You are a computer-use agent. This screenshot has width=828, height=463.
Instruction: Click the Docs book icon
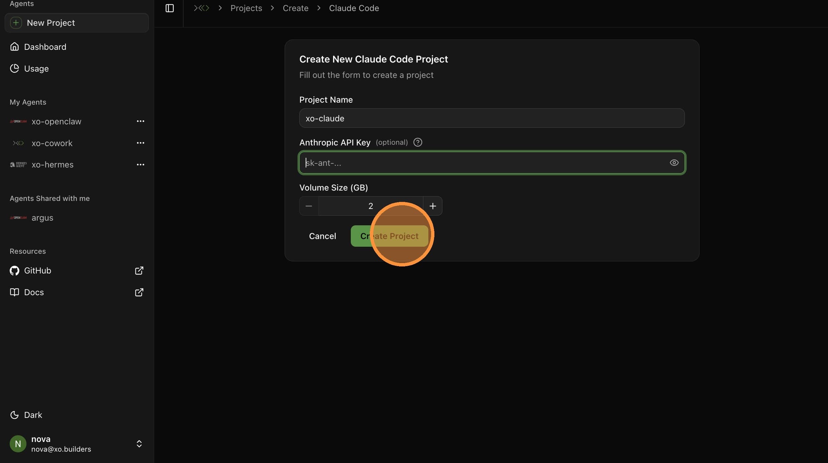[14, 292]
